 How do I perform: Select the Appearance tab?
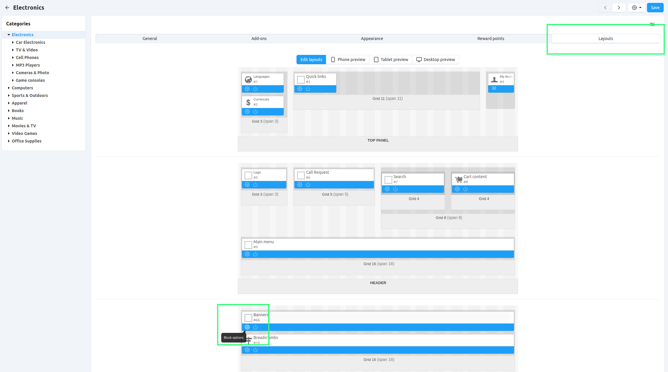[372, 38]
